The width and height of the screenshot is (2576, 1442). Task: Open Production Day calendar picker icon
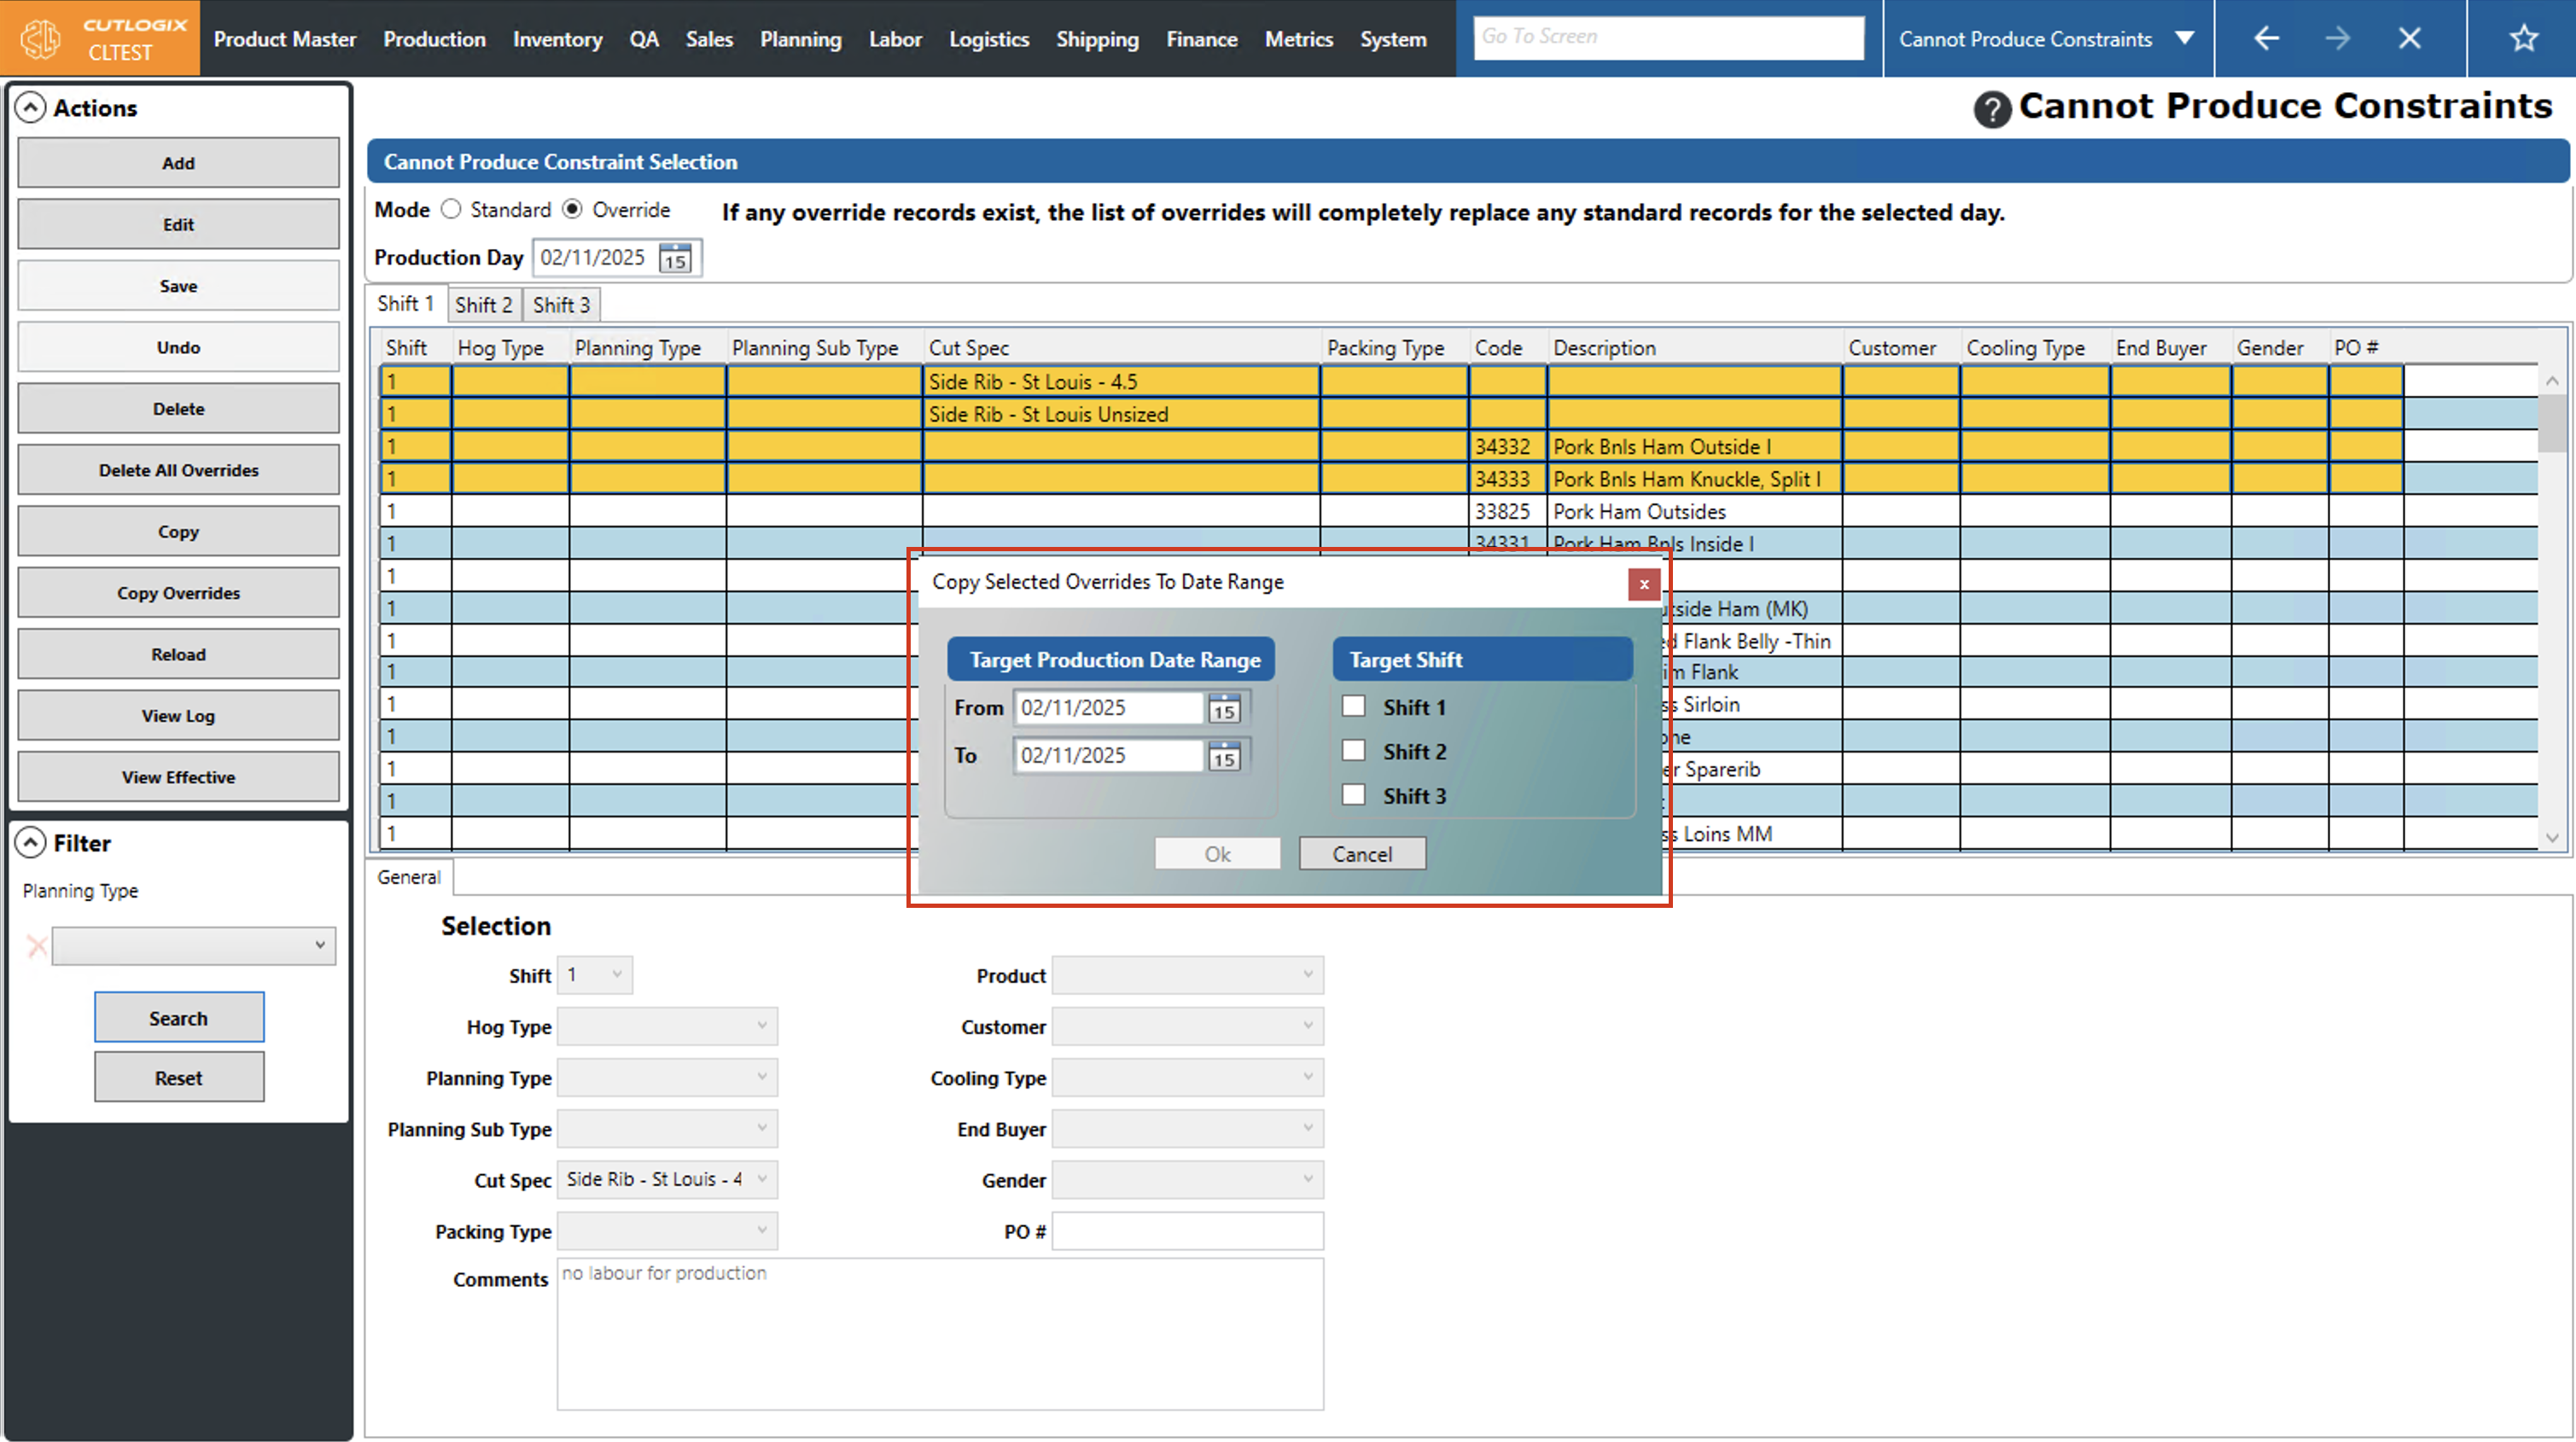[x=675, y=259]
